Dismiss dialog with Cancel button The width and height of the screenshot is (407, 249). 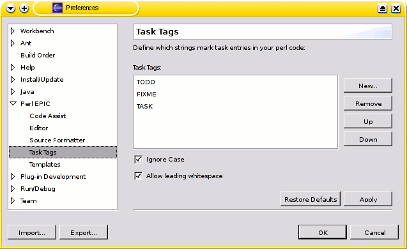tap(374, 232)
